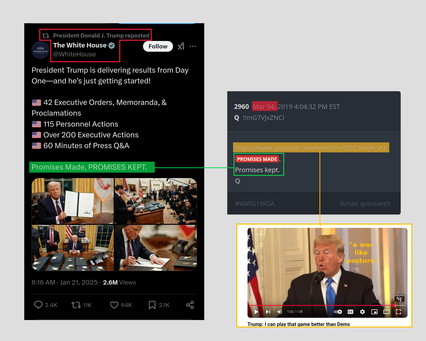Enter fullscreen mode on video
Image resolution: width=426 pixels, height=341 pixels.
coord(398,312)
